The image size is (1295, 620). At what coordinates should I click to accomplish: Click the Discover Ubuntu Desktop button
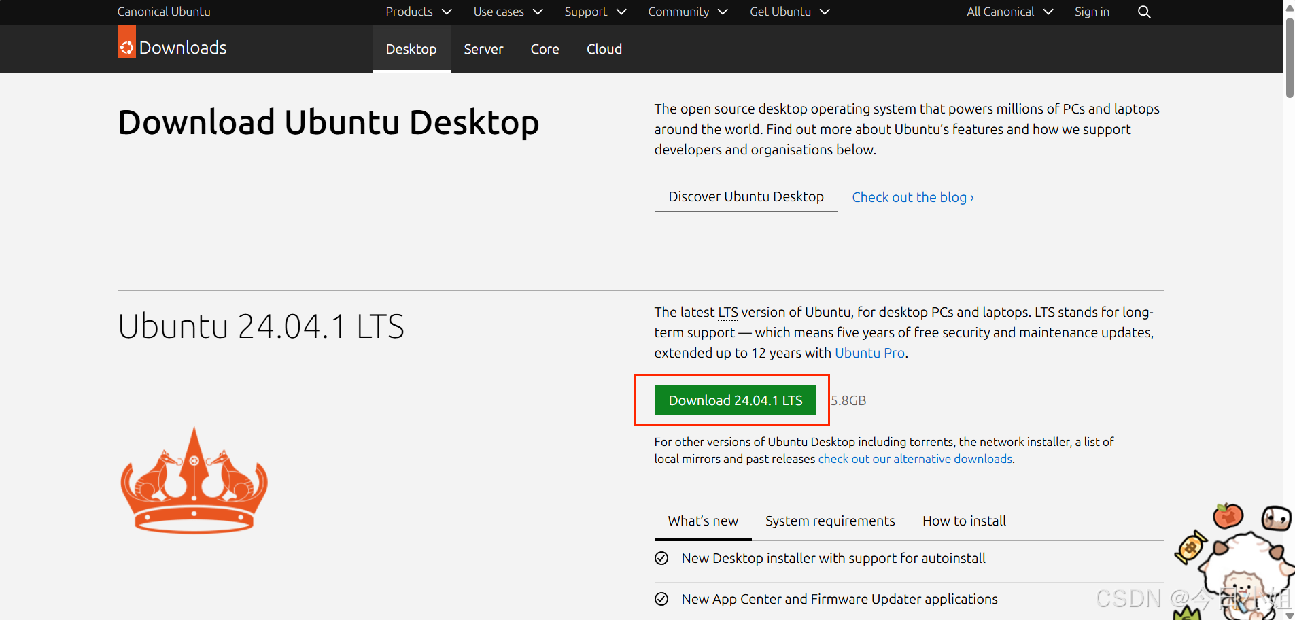click(x=746, y=196)
